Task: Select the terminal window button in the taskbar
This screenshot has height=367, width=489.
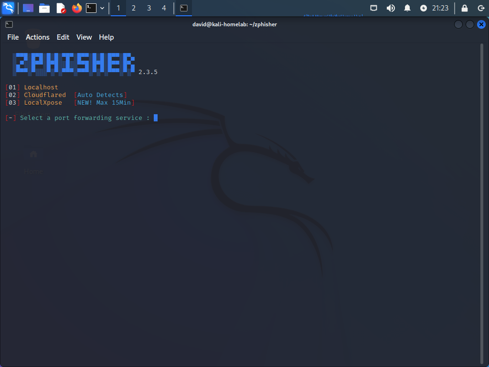Action: tap(184, 8)
